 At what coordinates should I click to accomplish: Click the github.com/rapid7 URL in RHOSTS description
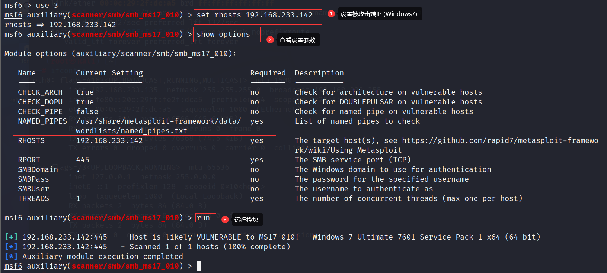point(447,146)
